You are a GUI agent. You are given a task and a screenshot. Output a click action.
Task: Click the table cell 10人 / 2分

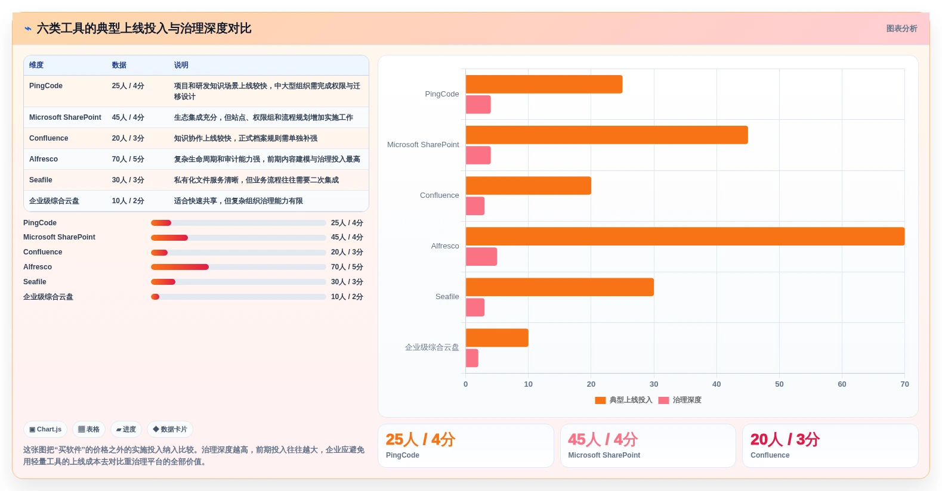128,201
